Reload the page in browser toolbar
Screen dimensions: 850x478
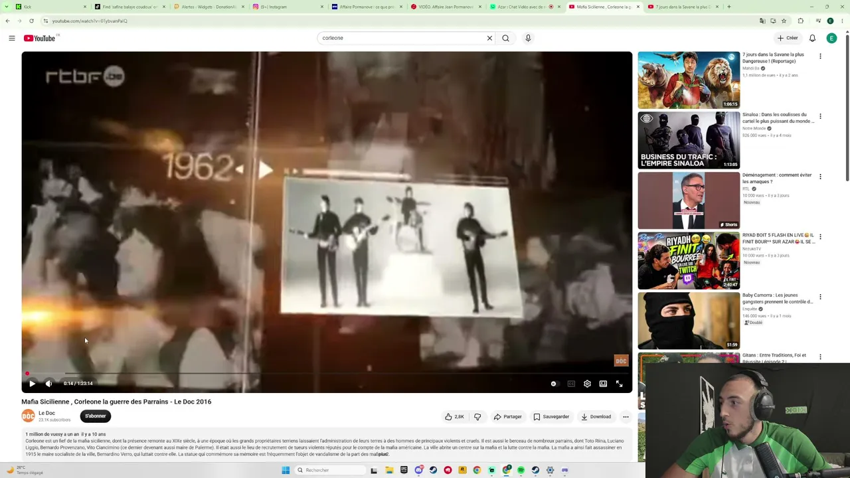[31, 21]
